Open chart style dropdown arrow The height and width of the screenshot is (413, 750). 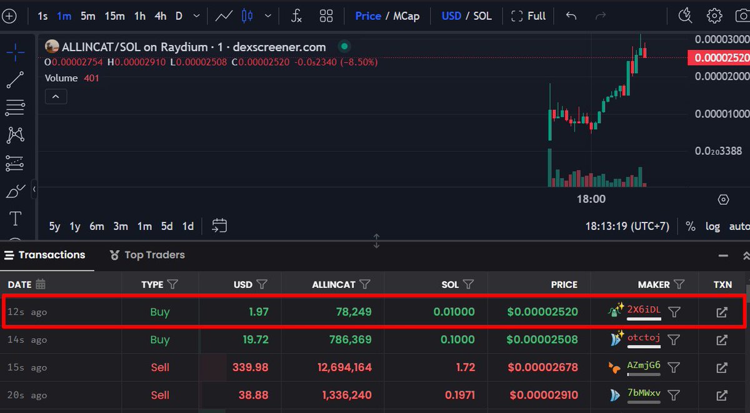[x=268, y=16]
